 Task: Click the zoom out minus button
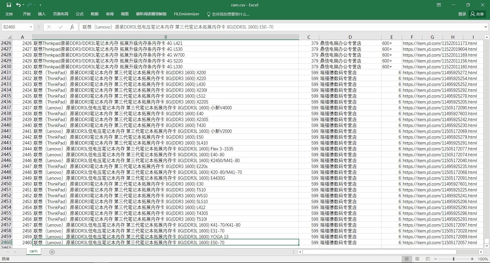pyautogui.click(x=435, y=259)
